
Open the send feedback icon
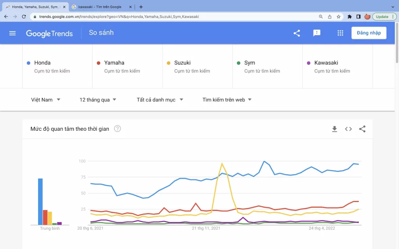coord(317,33)
